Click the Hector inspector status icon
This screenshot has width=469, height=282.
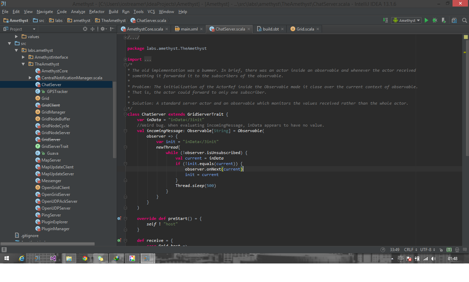click(457, 250)
